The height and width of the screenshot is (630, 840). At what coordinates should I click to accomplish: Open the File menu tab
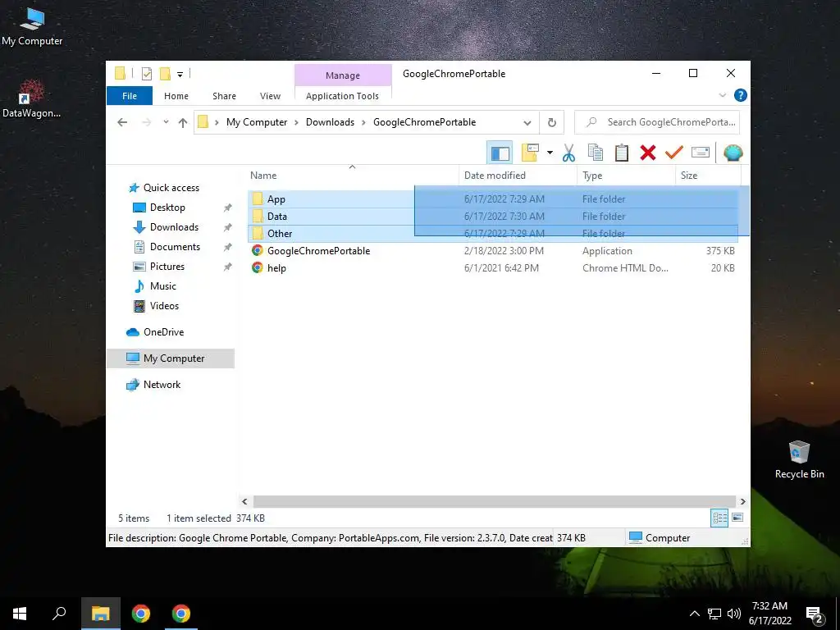click(x=130, y=96)
